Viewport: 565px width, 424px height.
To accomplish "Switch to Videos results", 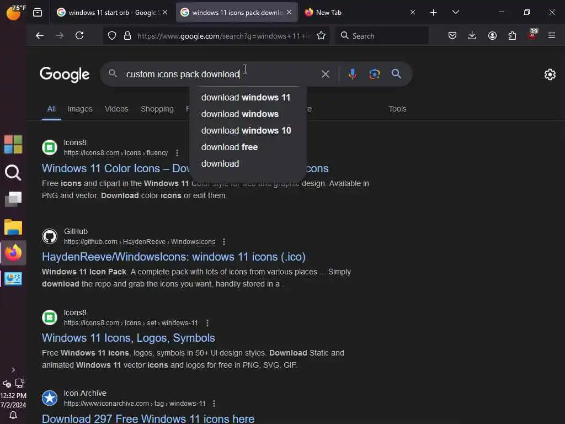I will point(116,109).
